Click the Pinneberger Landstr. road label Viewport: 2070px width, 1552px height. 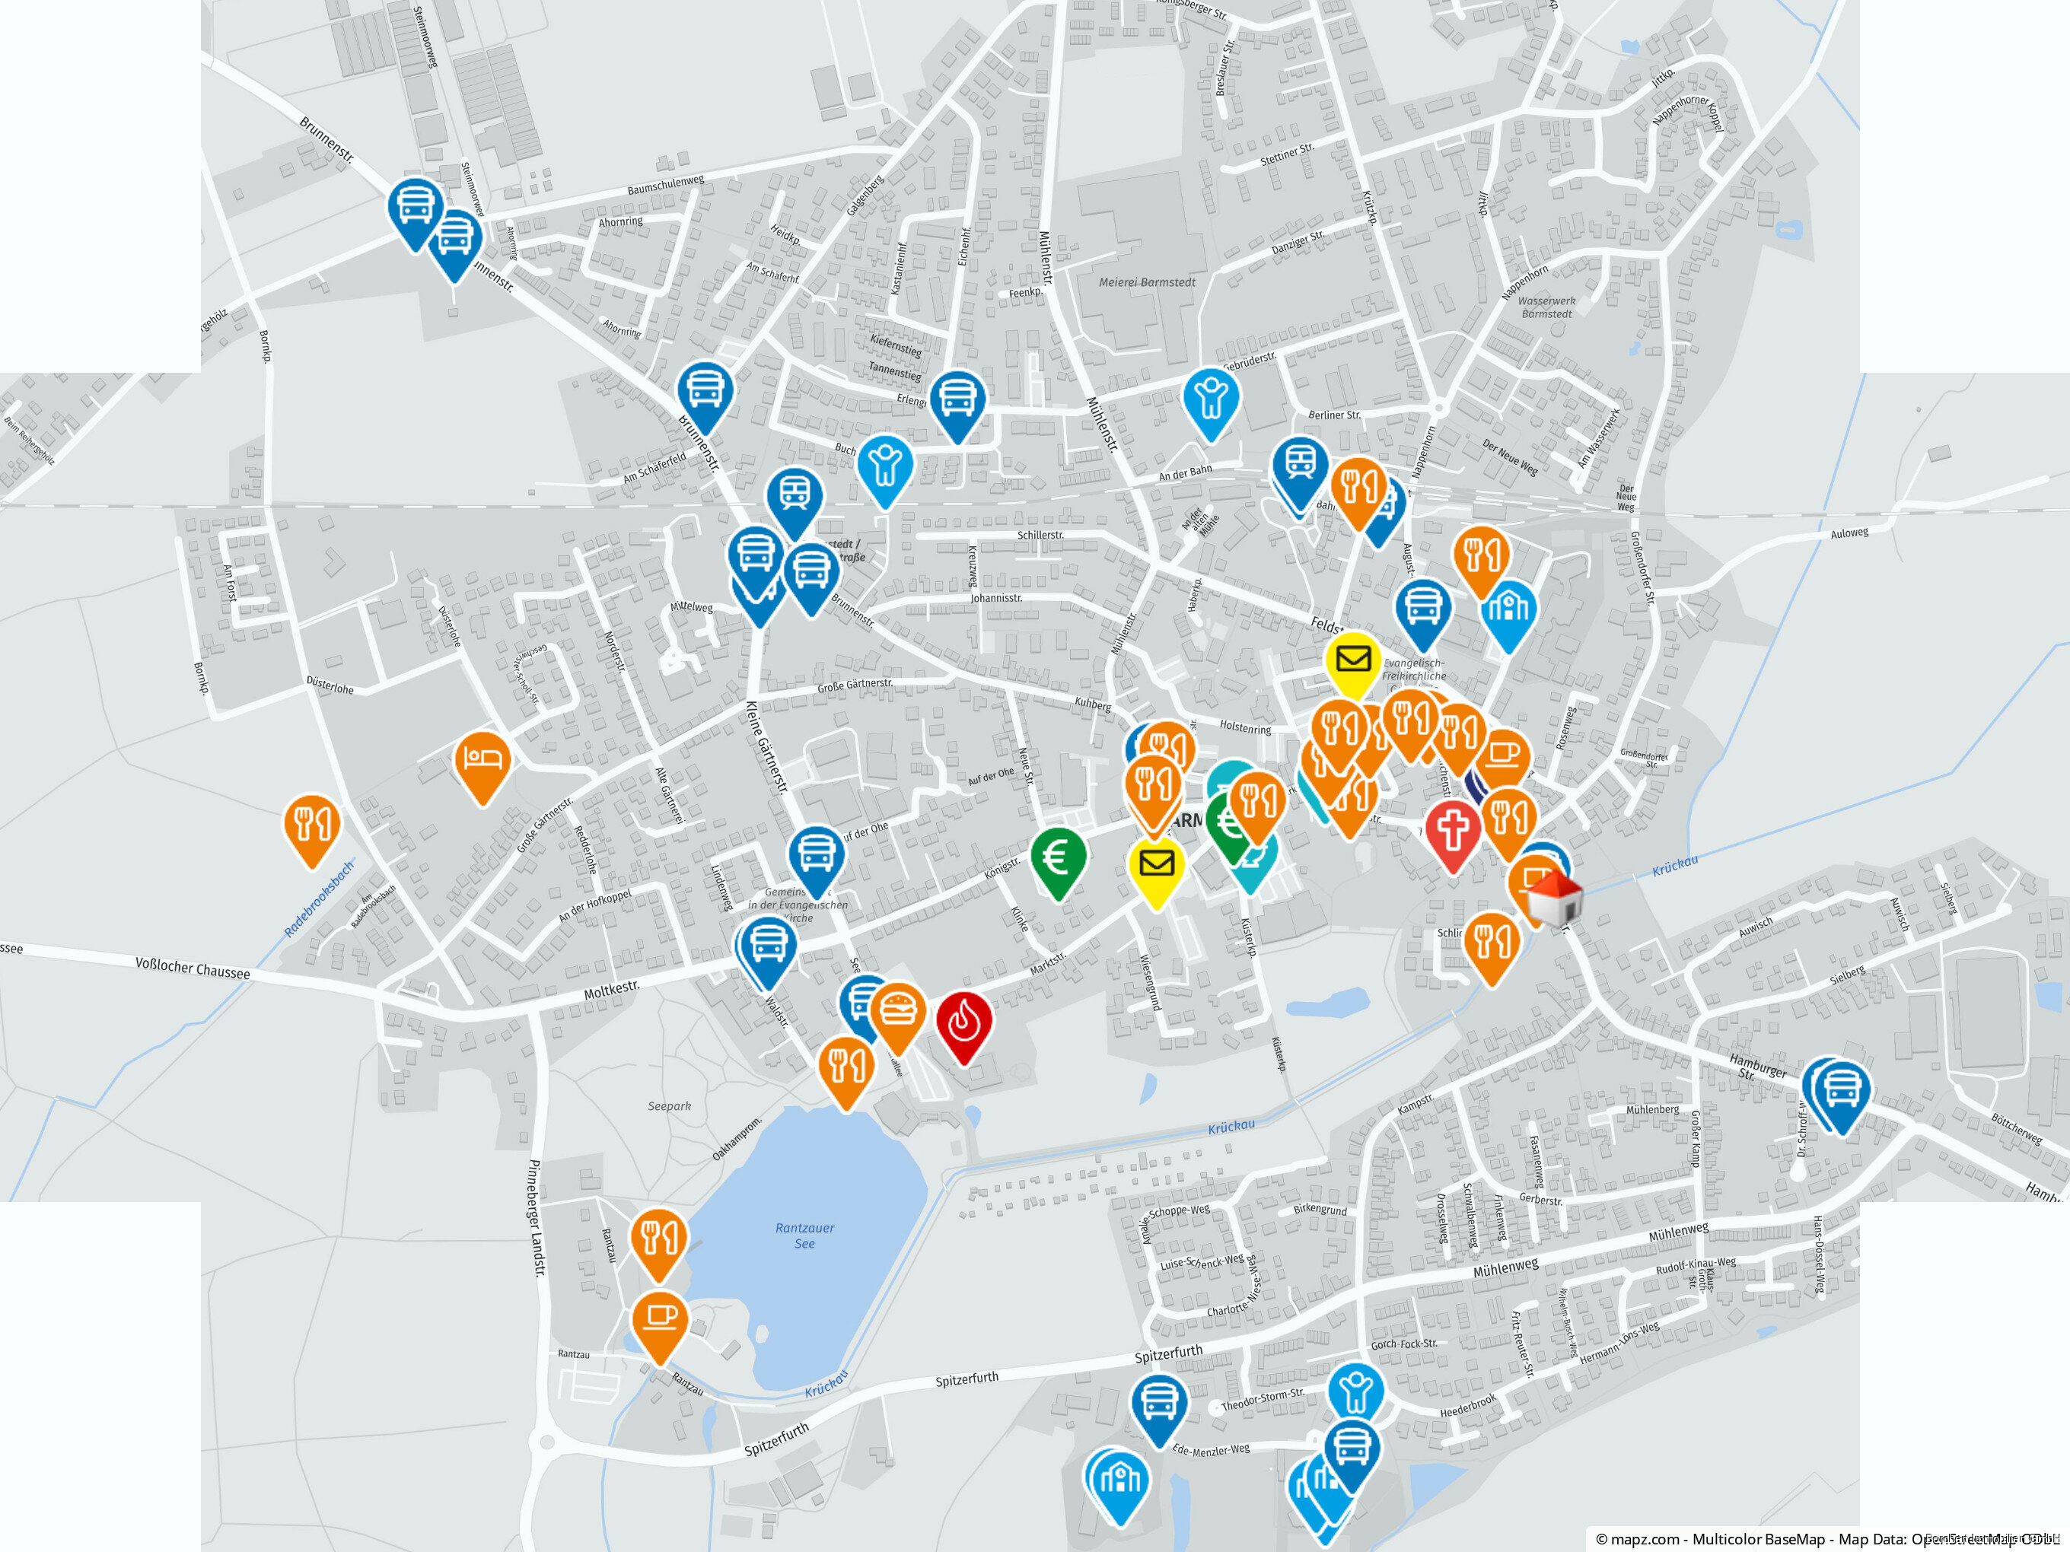[537, 1219]
